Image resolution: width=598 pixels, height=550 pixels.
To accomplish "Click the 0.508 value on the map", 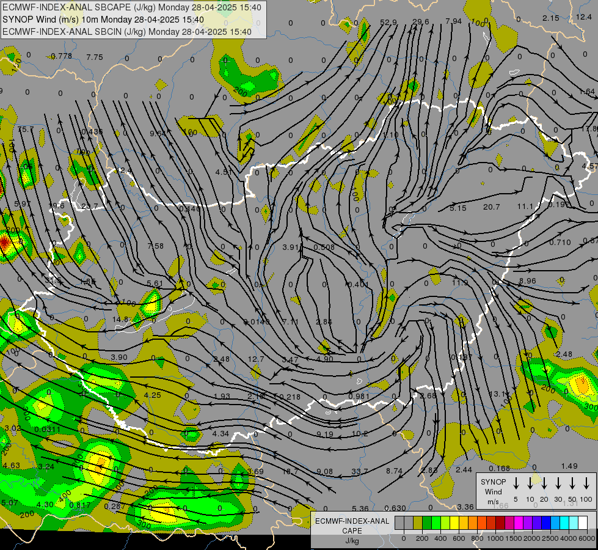I will [324, 248].
